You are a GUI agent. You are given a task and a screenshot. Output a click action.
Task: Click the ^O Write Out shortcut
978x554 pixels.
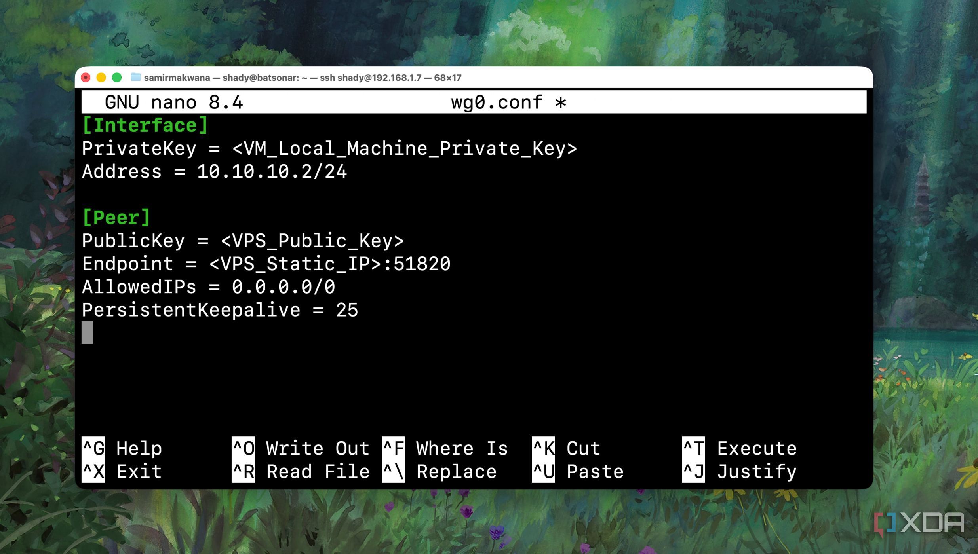click(301, 448)
